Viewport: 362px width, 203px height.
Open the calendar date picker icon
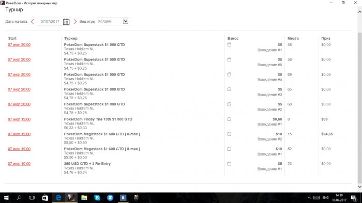coord(66,22)
